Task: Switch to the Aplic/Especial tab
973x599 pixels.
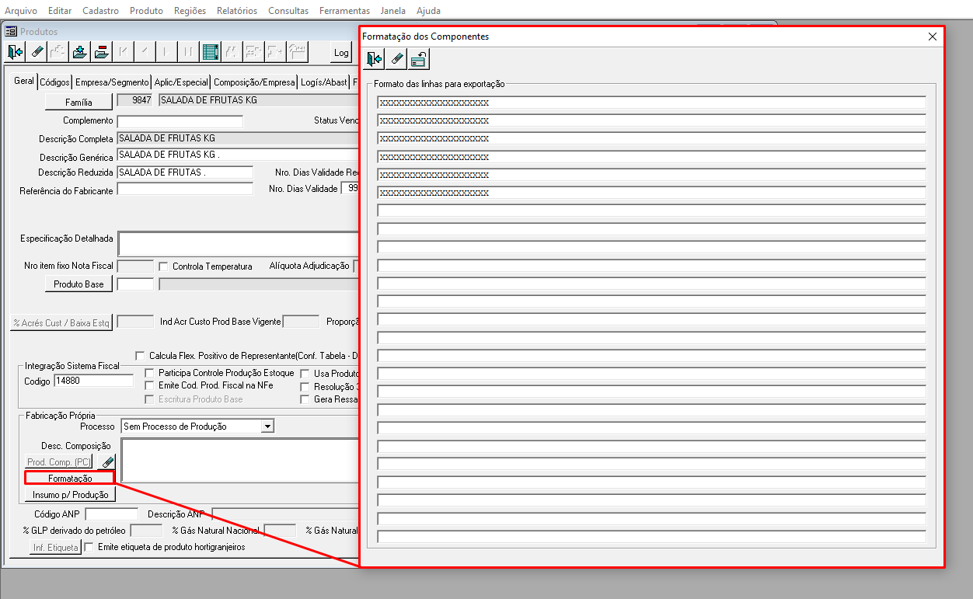Action: coord(181,82)
